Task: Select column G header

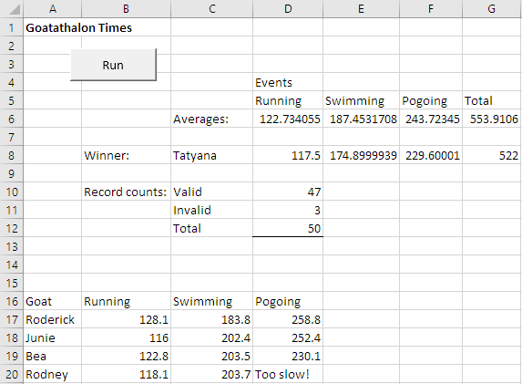Action: 492,9
